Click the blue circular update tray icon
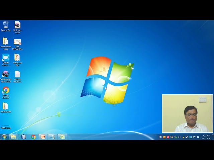Viewport: 214px width, 160px height. coord(198,137)
